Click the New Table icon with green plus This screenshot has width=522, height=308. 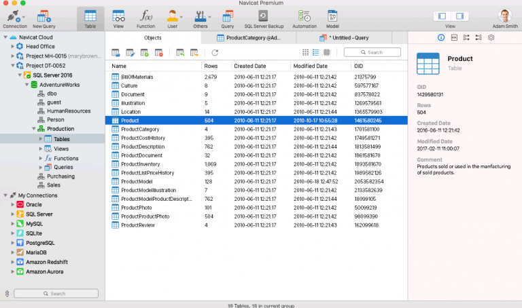(145, 52)
